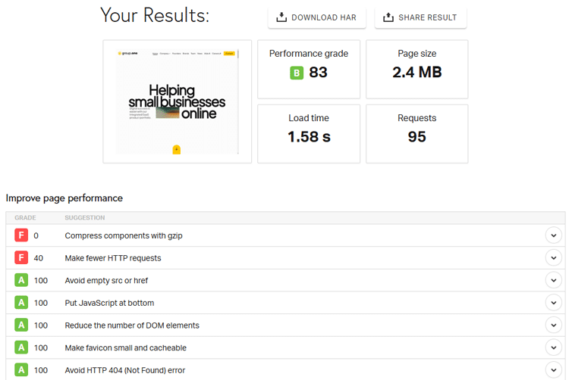
Task: Expand the Put JavaScript at bottom row
Action: (x=554, y=303)
